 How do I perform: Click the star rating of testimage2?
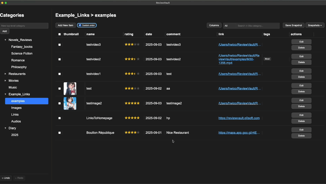click(132, 103)
